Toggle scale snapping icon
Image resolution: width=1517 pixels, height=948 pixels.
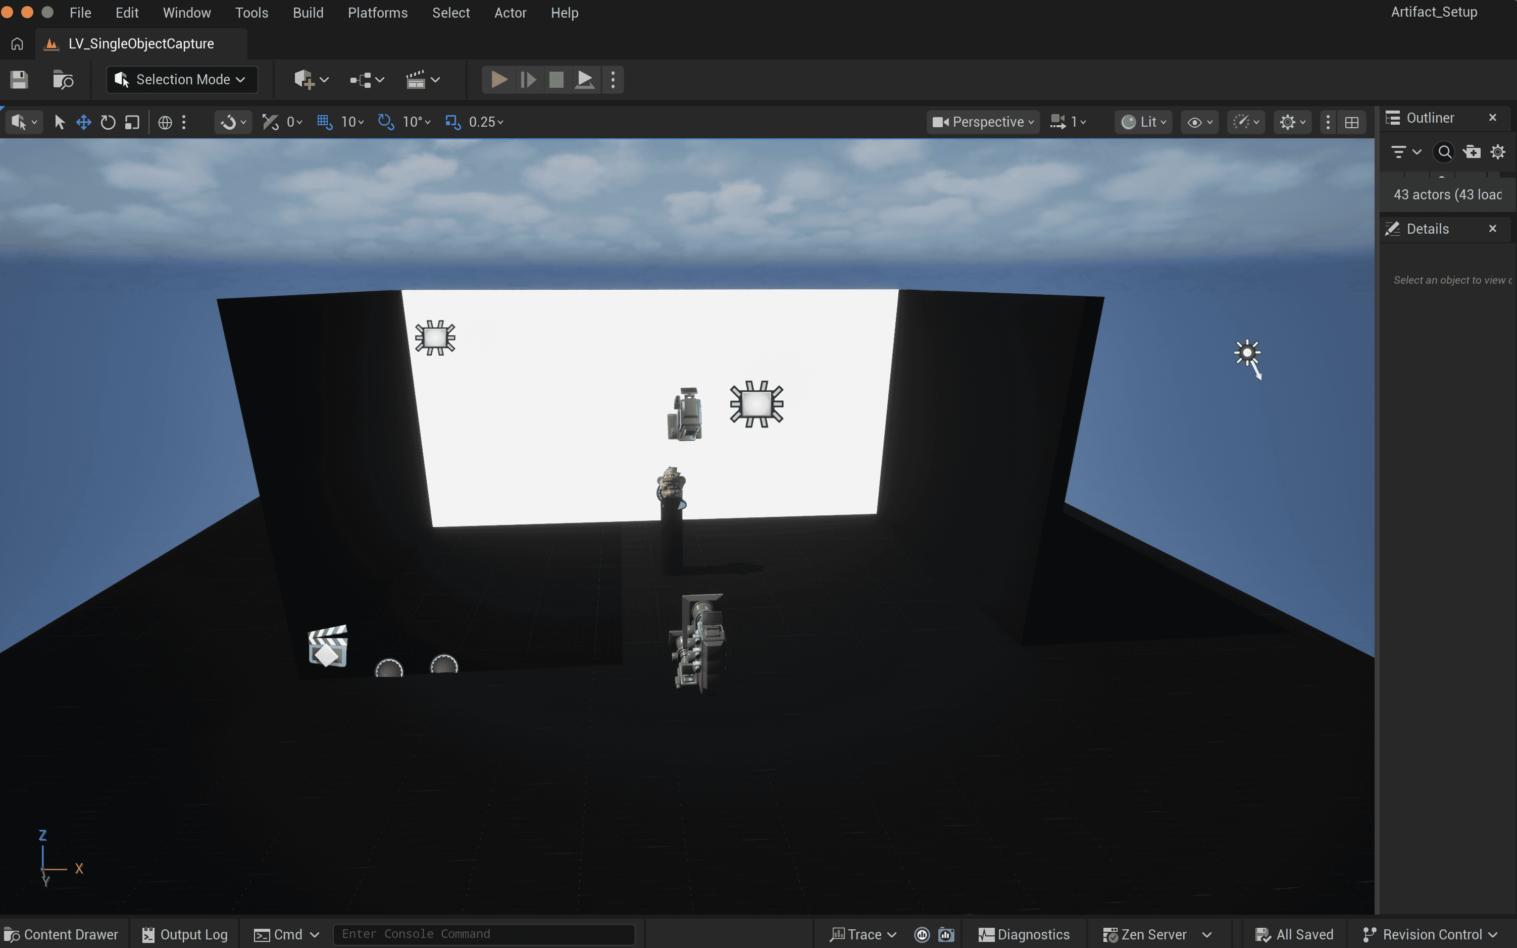452,122
